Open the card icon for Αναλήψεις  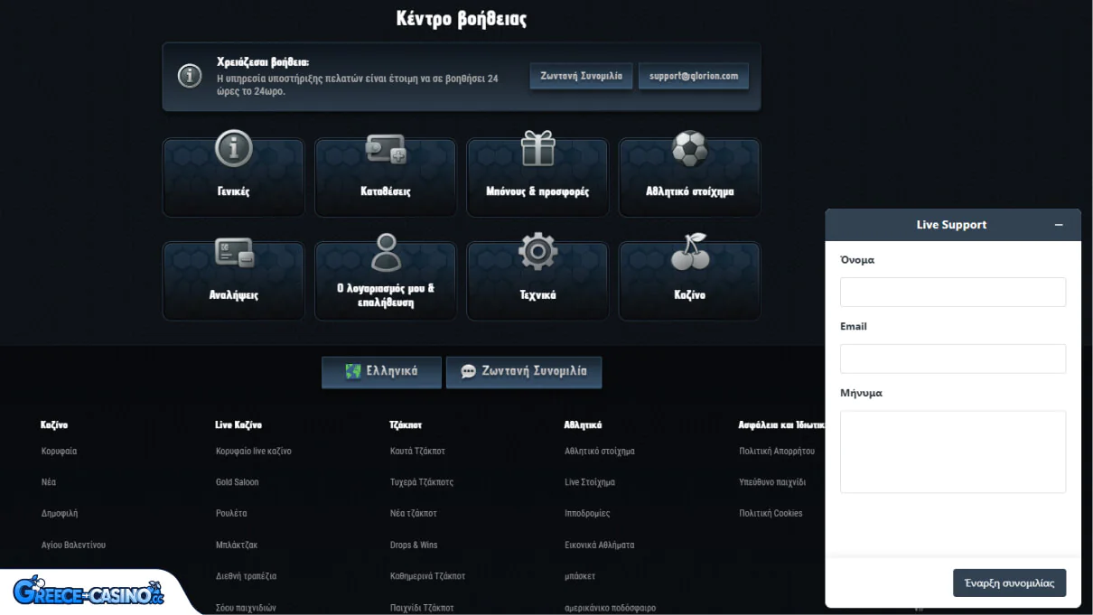234,253
